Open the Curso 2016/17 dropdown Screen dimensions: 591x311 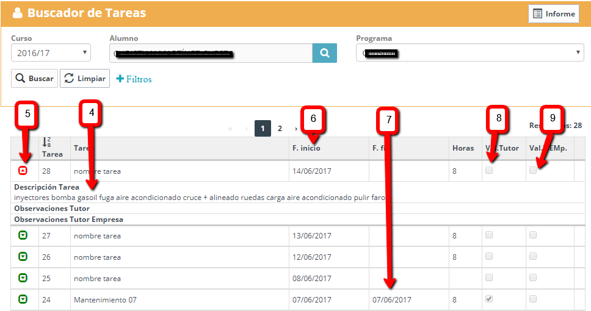click(51, 53)
